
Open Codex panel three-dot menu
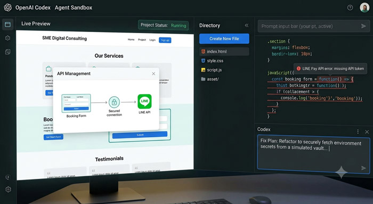point(358,131)
